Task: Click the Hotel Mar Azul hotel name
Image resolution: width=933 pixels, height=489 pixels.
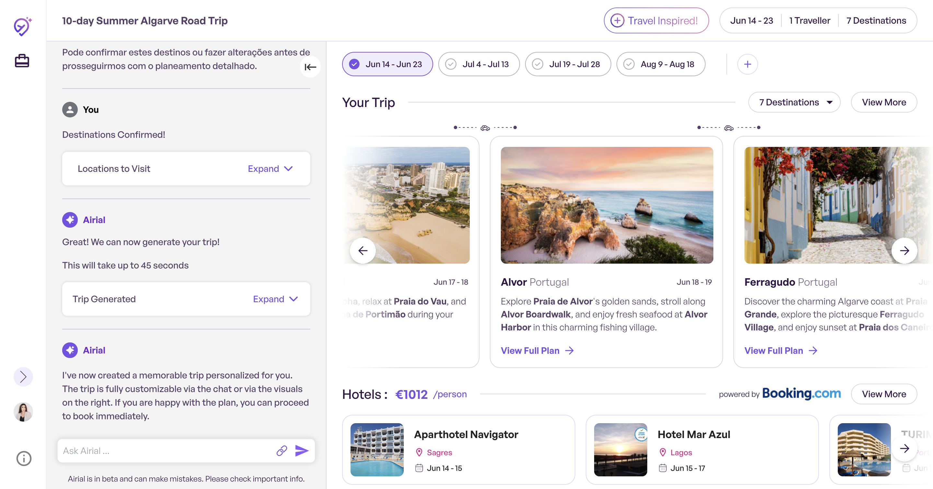Action: click(694, 434)
